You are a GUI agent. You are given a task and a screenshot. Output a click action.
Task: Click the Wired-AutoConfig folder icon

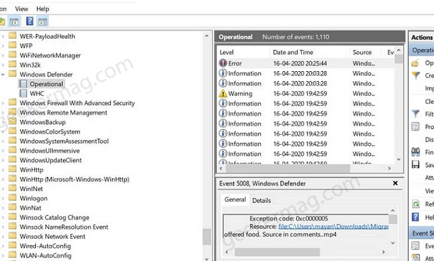12,246
